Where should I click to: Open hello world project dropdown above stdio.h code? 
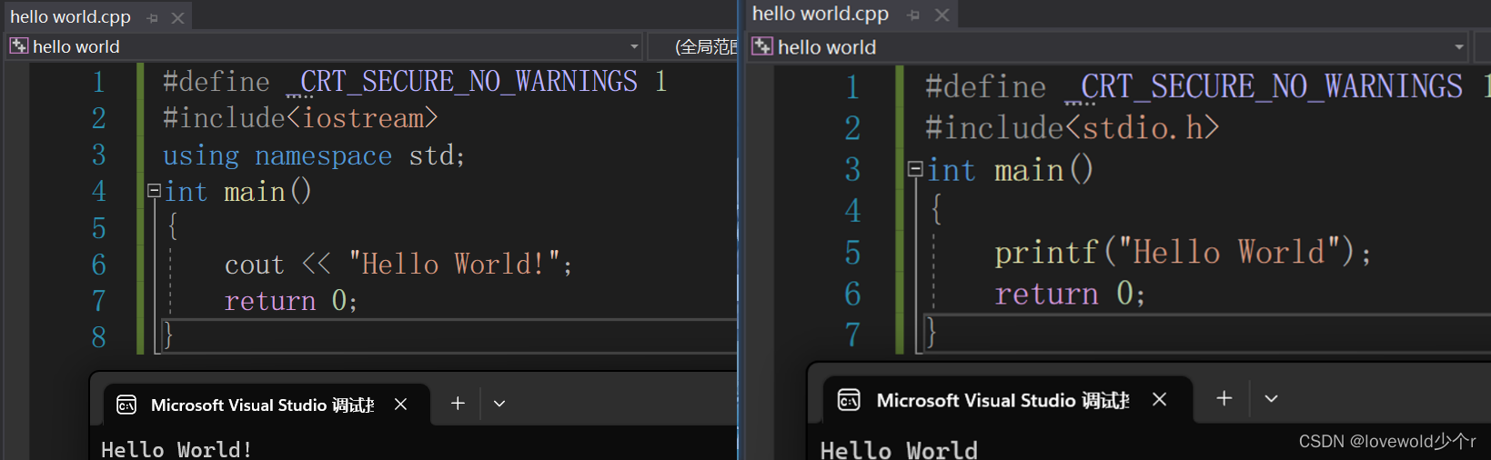point(1458,47)
